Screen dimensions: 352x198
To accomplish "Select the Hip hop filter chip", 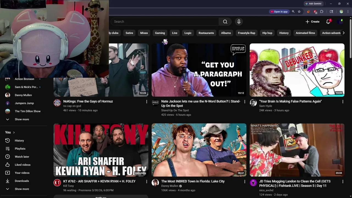I will pos(267,33).
